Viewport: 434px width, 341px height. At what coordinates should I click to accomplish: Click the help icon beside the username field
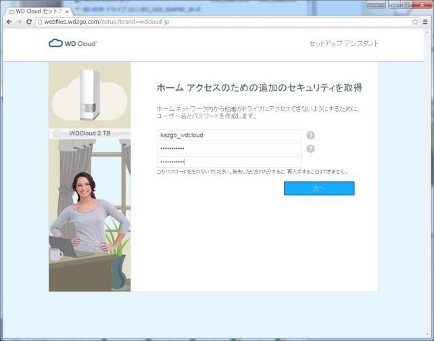310,135
